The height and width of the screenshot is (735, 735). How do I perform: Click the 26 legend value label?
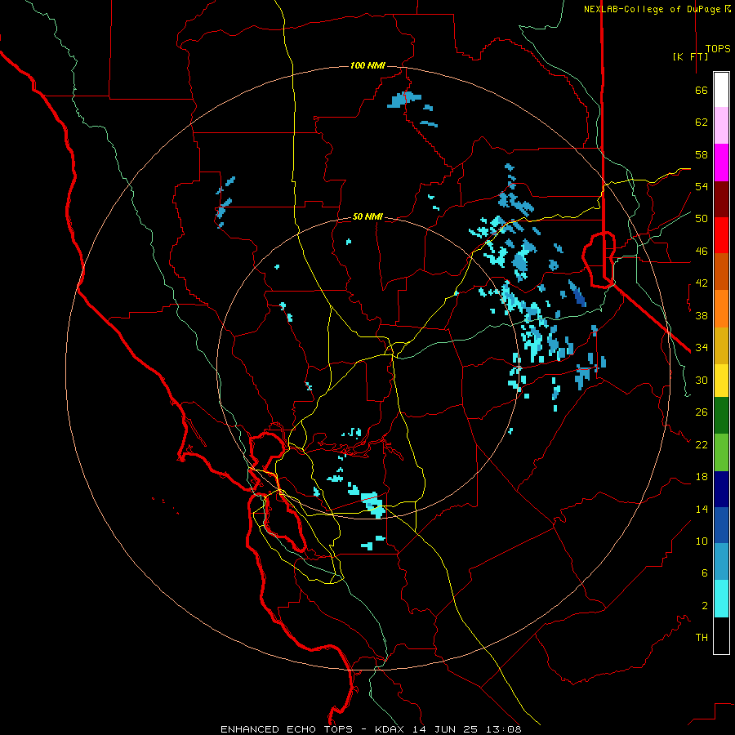click(x=702, y=412)
